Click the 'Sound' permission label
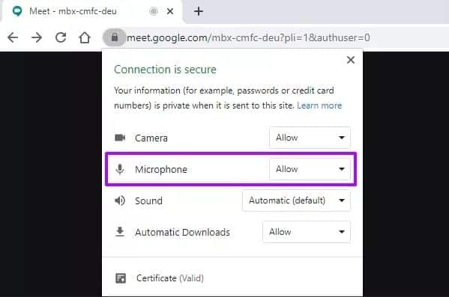This screenshot has width=449, height=297. point(148,200)
